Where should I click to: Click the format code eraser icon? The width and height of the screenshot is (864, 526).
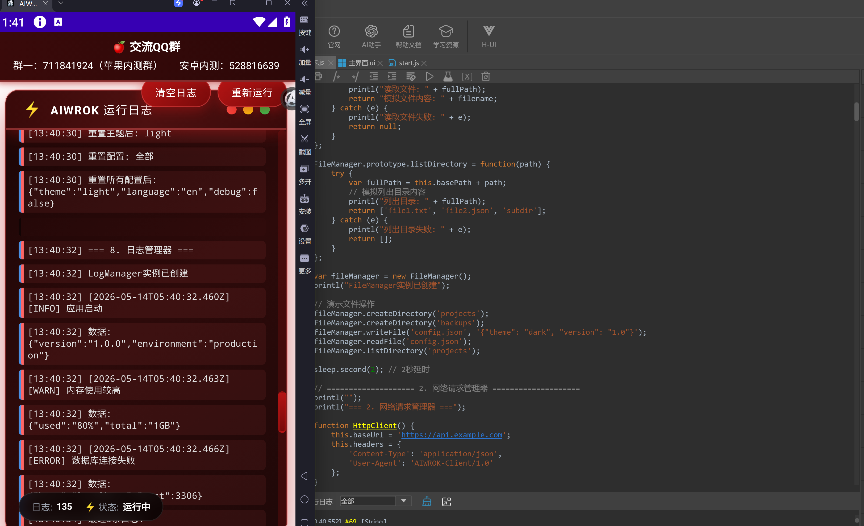(x=411, y=77)
